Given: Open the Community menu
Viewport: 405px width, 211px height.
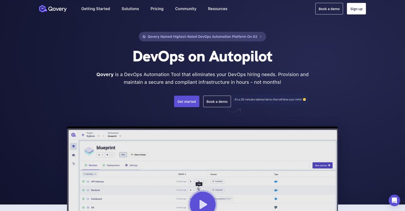Looking at the screenshot, I should point(186,9).
